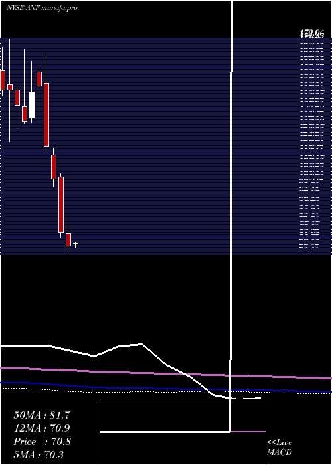Click the '5MA : 70.3' readout

[x=39, y=454]
